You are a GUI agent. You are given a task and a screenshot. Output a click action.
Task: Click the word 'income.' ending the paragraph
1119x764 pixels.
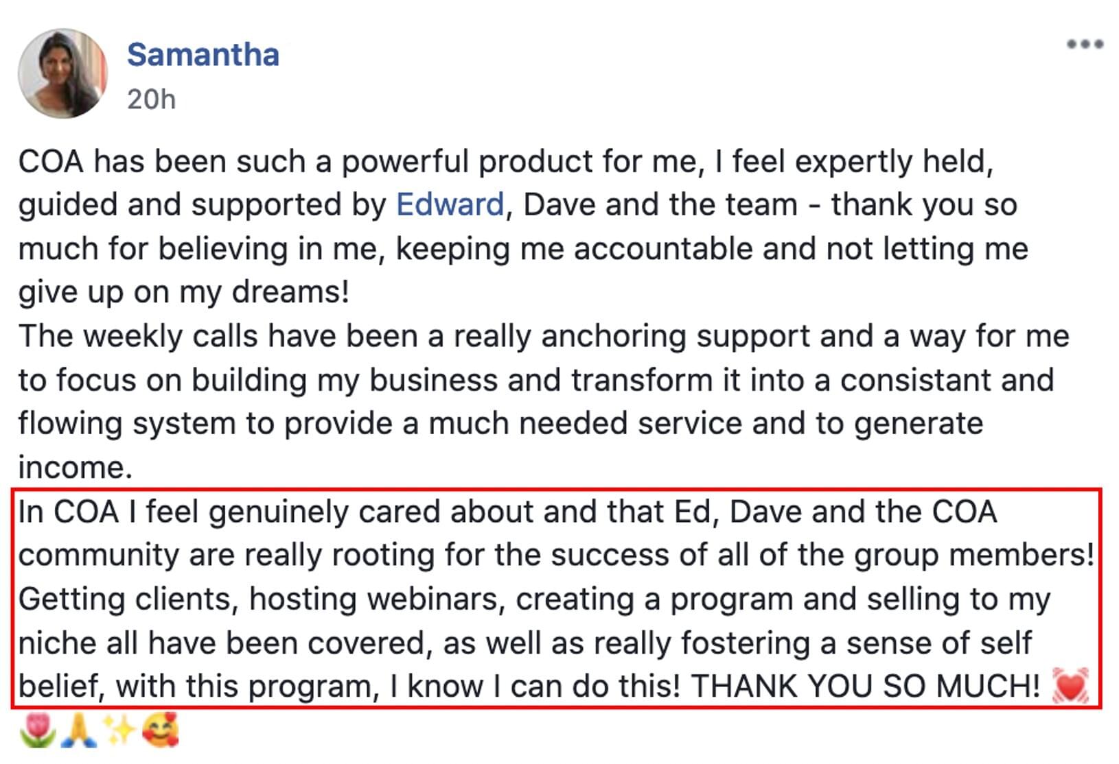click(x=75, y=468)
